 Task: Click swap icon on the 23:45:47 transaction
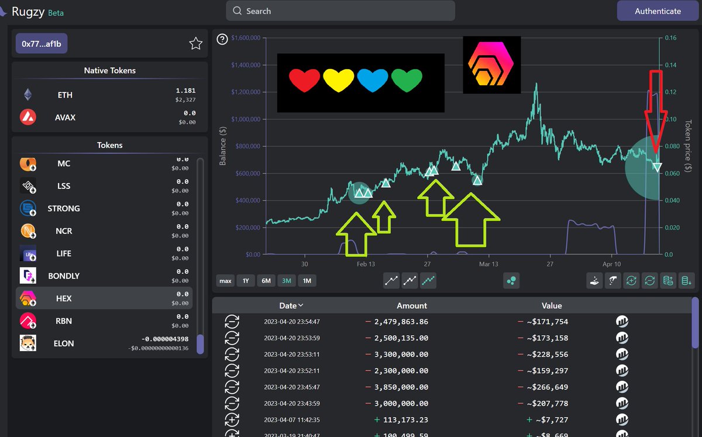(232, 387)
